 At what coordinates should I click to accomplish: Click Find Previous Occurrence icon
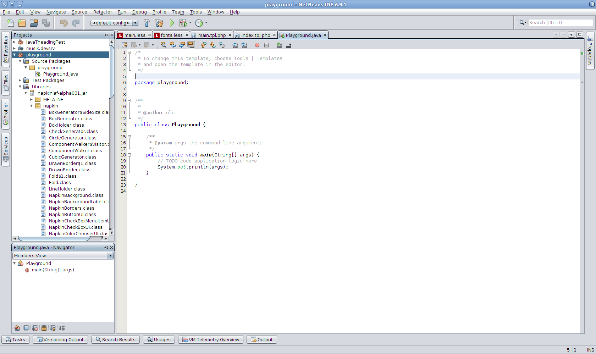click(x=173, y=45)
